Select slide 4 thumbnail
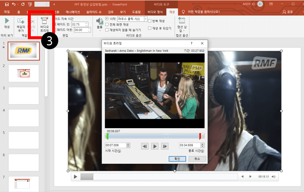Image resolution: width=304 pixels, height=192 pixels. [24, 118]
